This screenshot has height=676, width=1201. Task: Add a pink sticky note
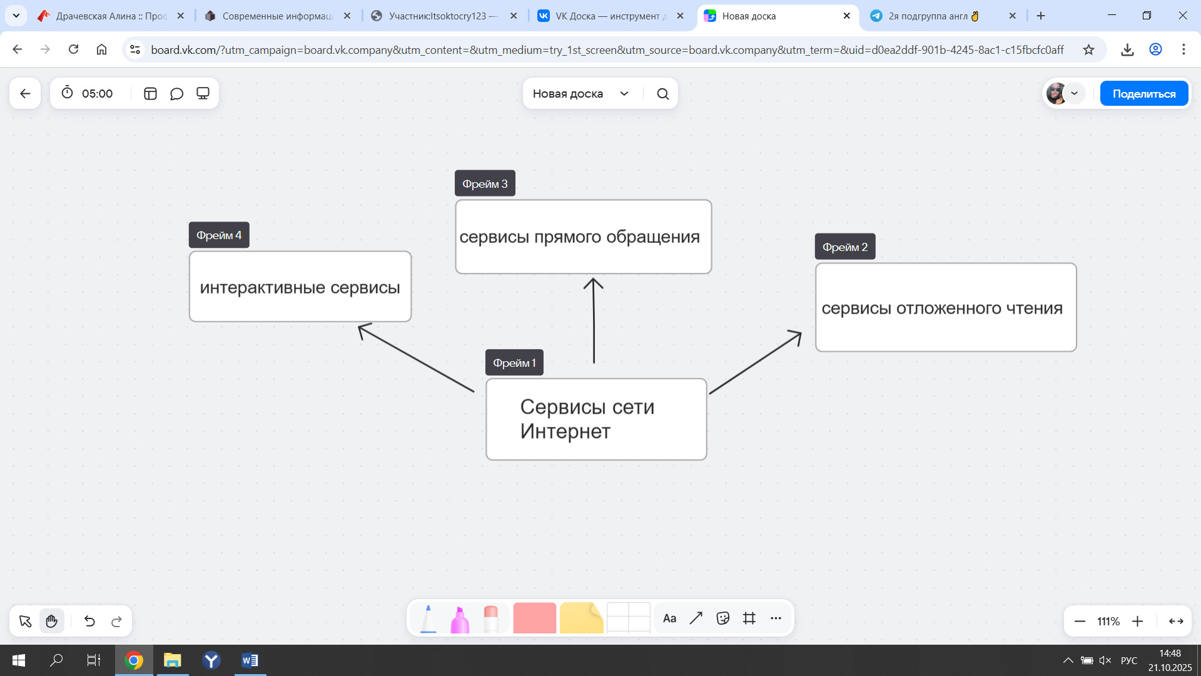534,618
